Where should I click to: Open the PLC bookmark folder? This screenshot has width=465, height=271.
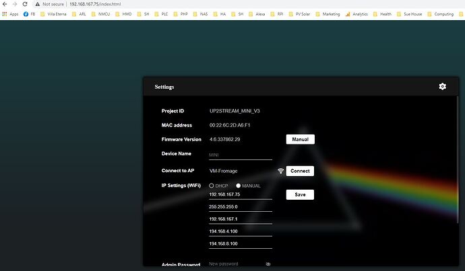[161, 14]
